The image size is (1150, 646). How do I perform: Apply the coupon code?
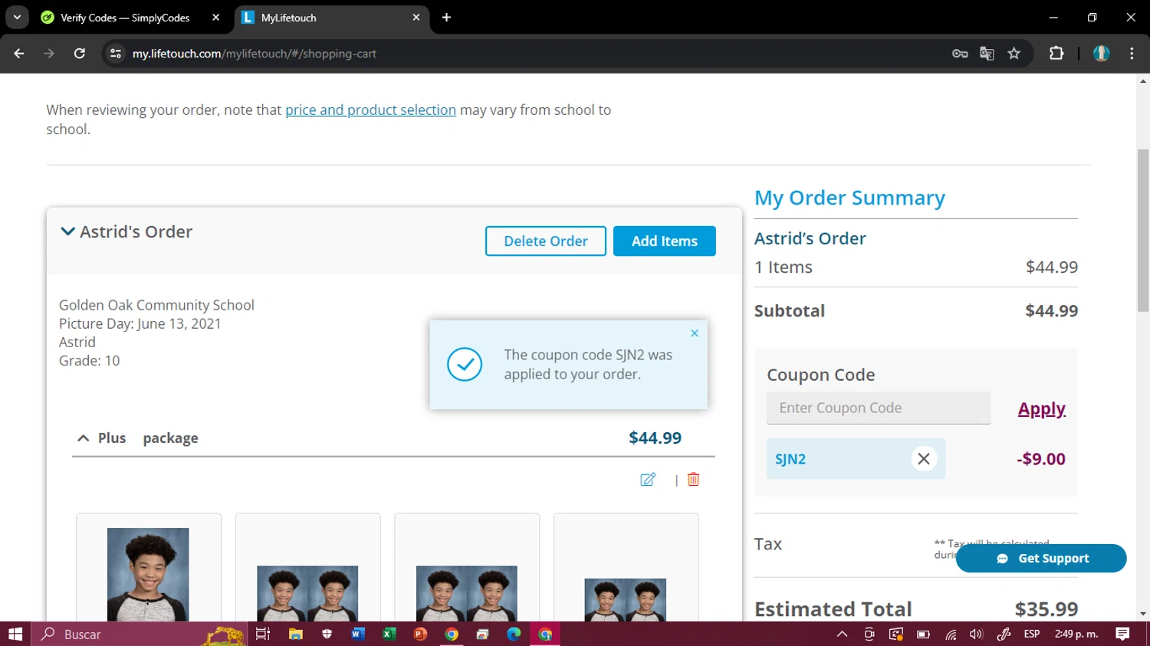tap(1042, 408)
